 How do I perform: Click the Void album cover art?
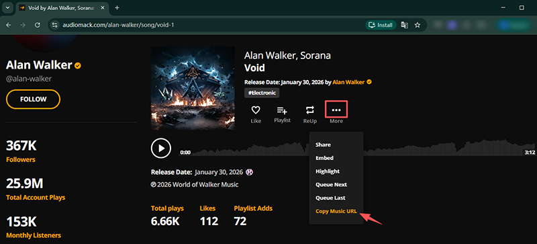193,88
